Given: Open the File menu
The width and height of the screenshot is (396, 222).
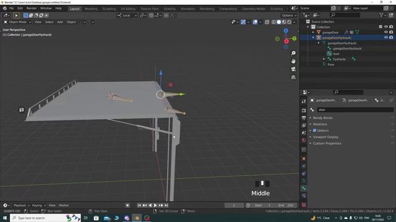Looking at the screenshot, I should click(11, 8).
